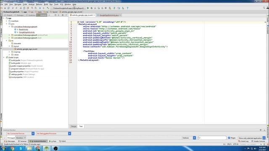
Task: Open No Debuggable Processes dropdown
Action: 53,133
